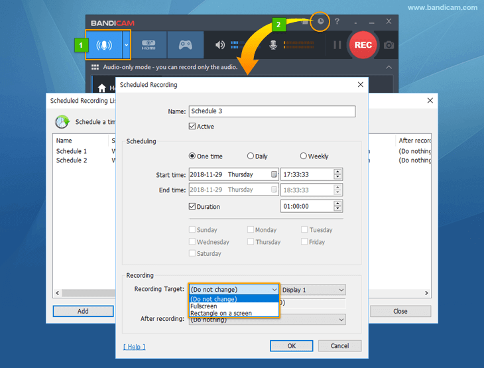Select the One time radio button
This screenshot has height=368, width=484.
coord(192,156)
